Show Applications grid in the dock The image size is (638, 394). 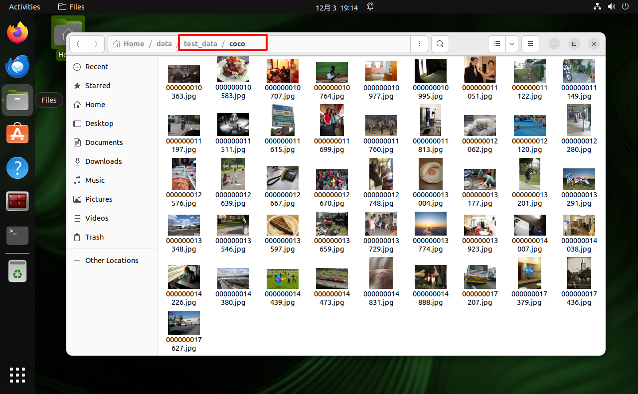click(17, 375)
